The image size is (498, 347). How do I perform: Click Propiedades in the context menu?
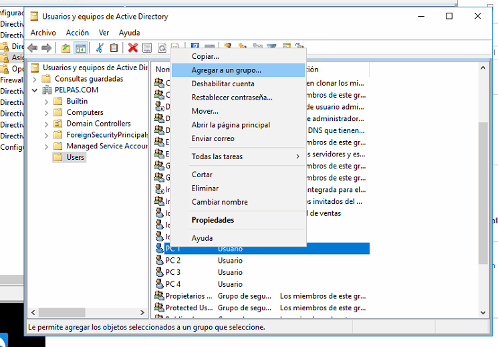[x=213, y=220]
